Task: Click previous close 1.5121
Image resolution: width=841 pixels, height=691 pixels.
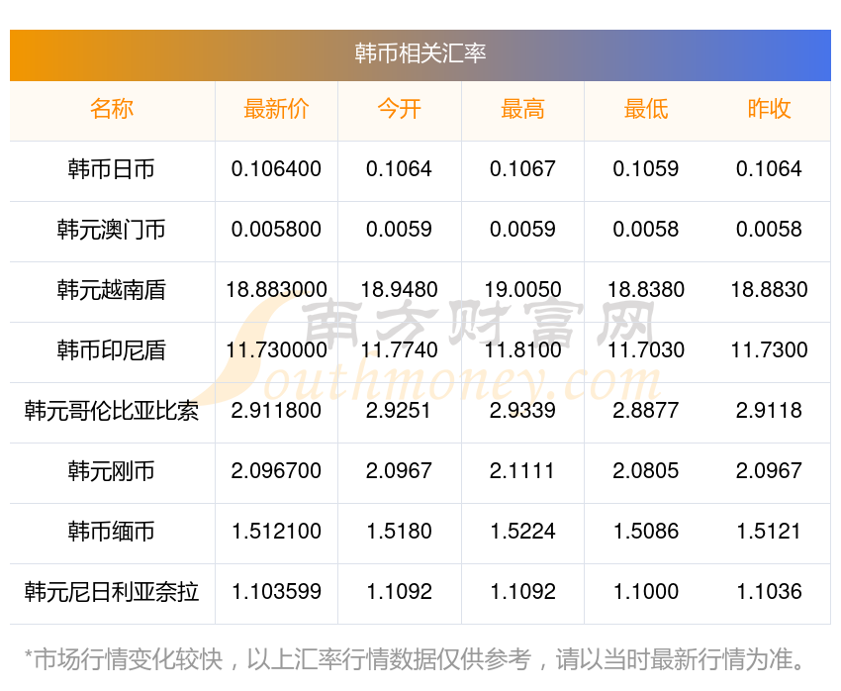Action: coord(769,532)
